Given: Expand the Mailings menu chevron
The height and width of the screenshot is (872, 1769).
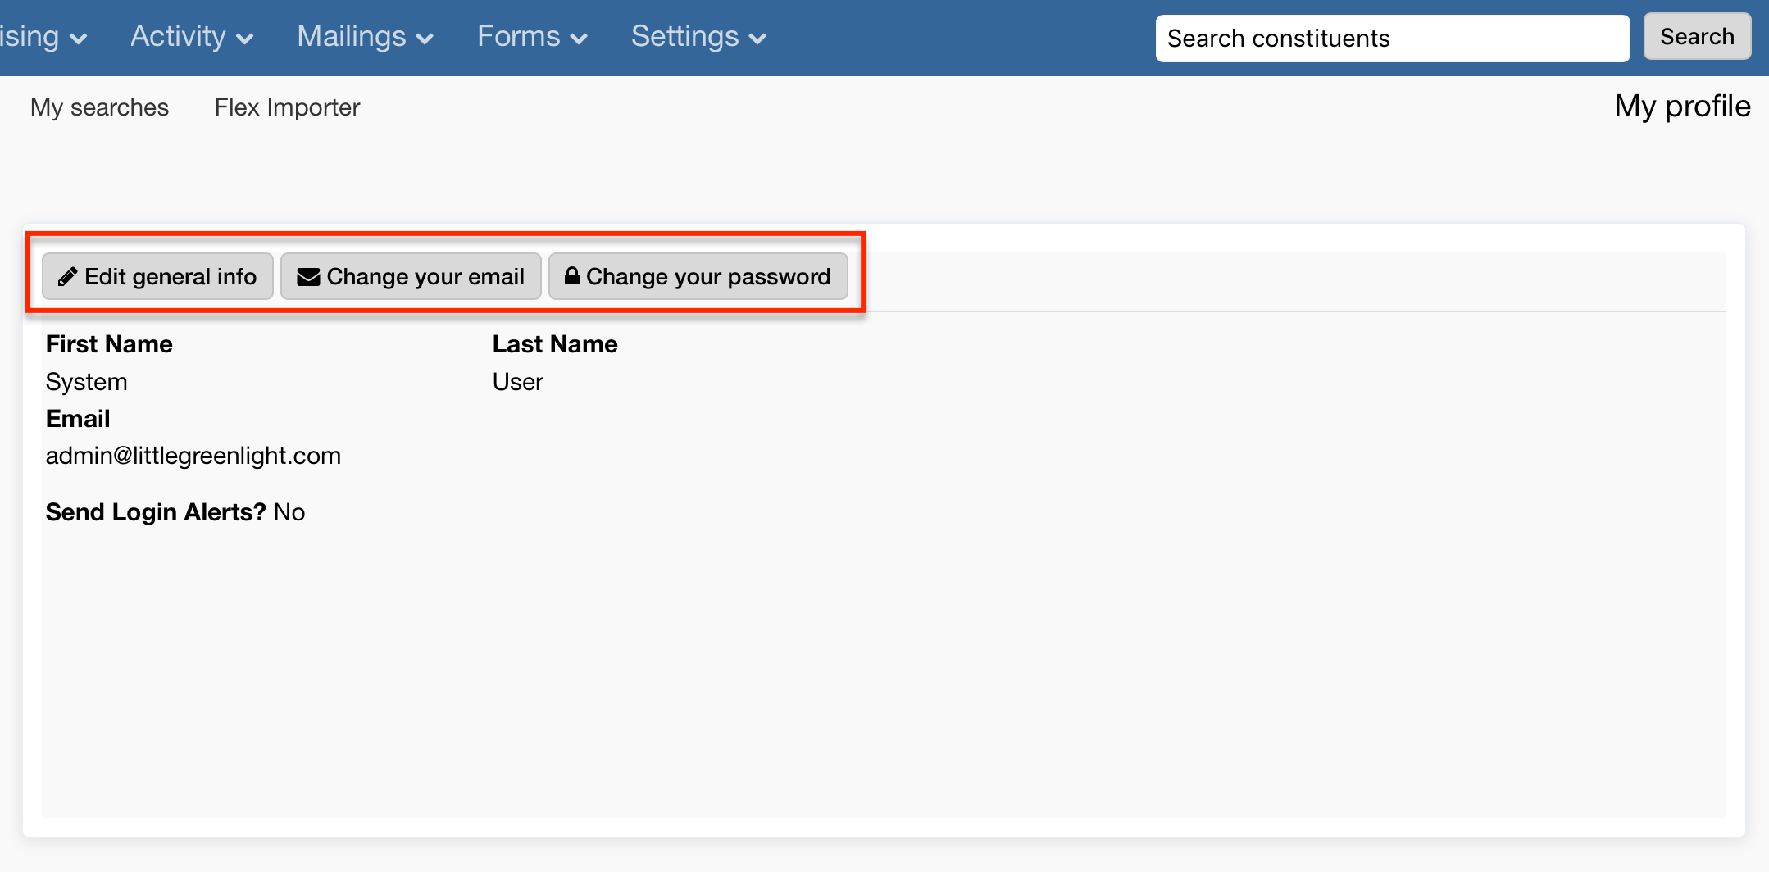Looking at the screenshot, I should [x=425, y=39].
